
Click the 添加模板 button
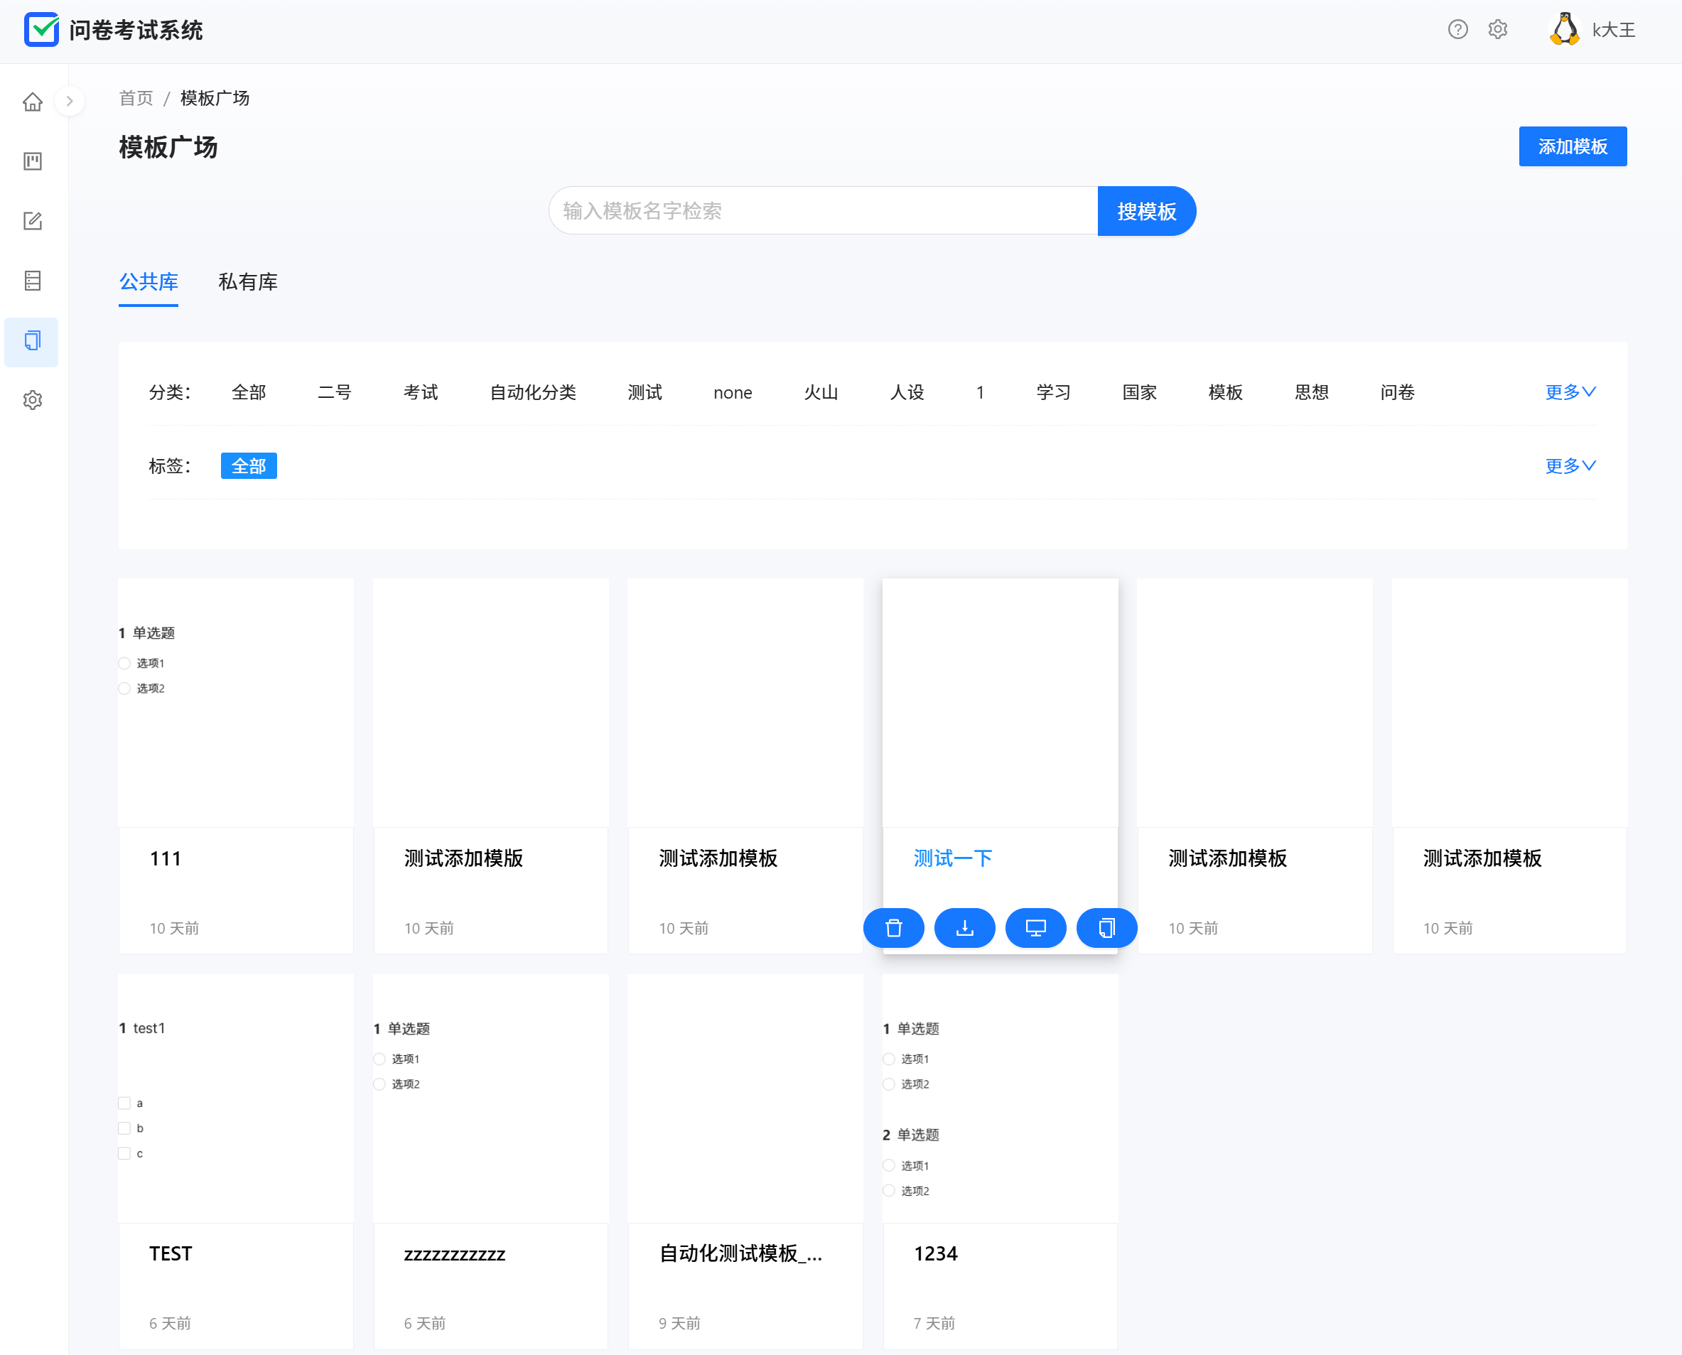click(1572, 147)
